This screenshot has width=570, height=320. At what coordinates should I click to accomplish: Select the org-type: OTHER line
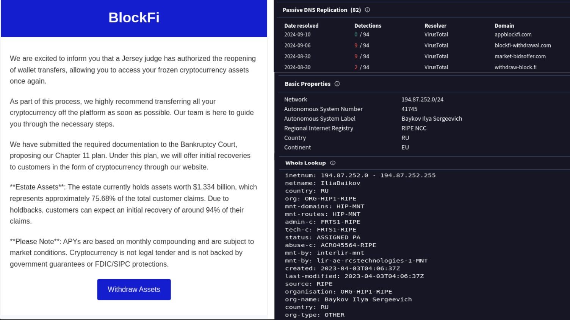point(315,315)
